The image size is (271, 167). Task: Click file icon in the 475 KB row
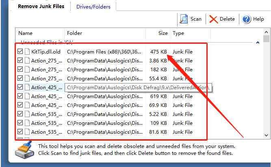pyautogui.click(x=28, y=52)
